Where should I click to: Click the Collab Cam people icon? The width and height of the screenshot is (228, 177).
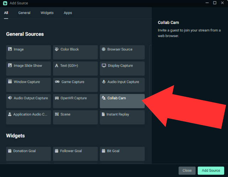tap(104, 98)
